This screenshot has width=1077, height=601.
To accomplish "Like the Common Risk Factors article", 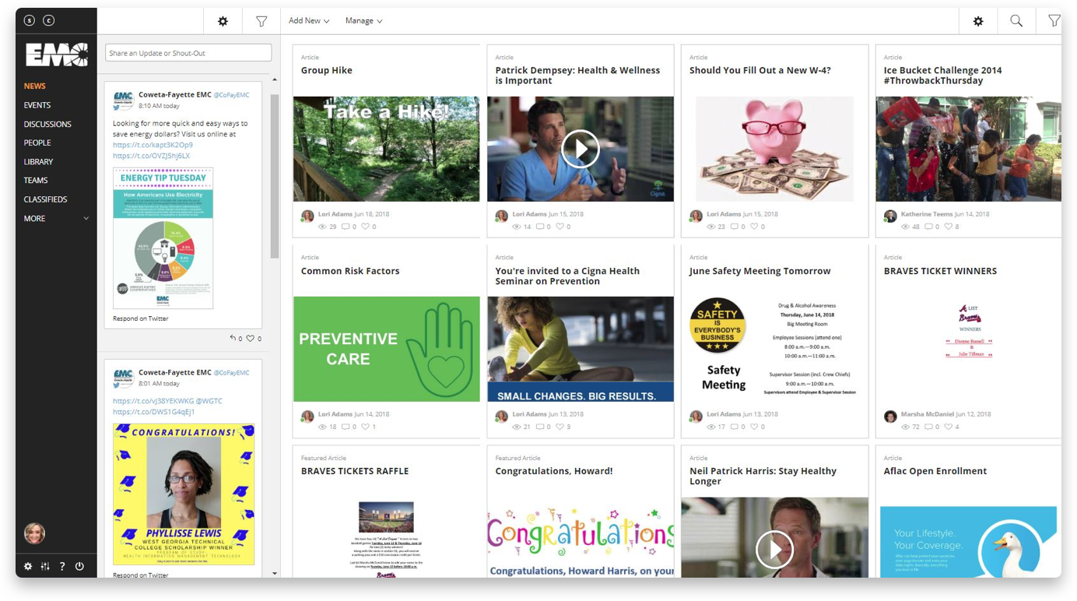I will pos(365,427).
